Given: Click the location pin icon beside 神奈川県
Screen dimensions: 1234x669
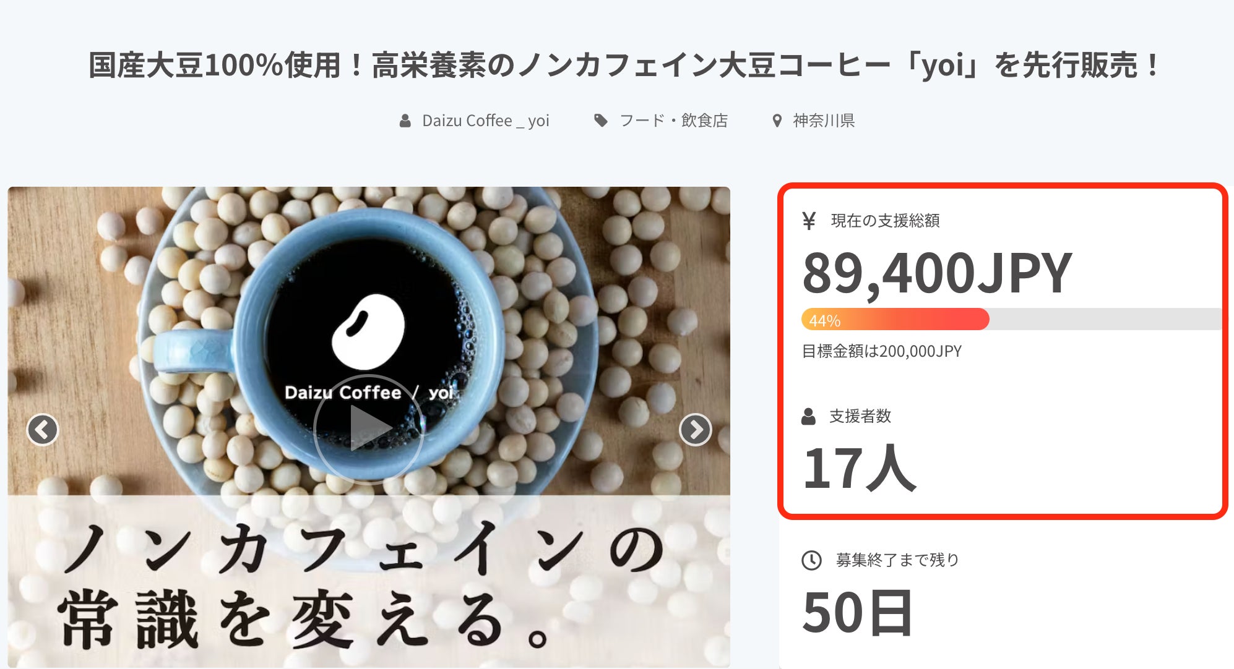Looking at the screenshot, I should 777,121.
